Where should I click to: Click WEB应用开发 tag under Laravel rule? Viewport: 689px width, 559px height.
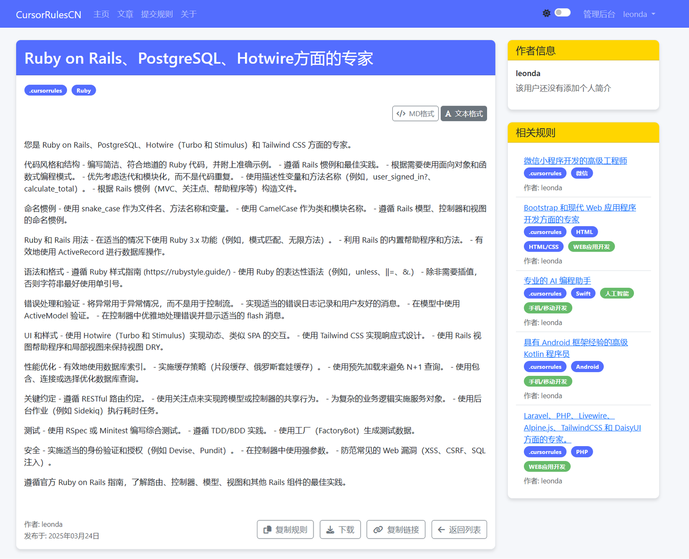[547, 467]
